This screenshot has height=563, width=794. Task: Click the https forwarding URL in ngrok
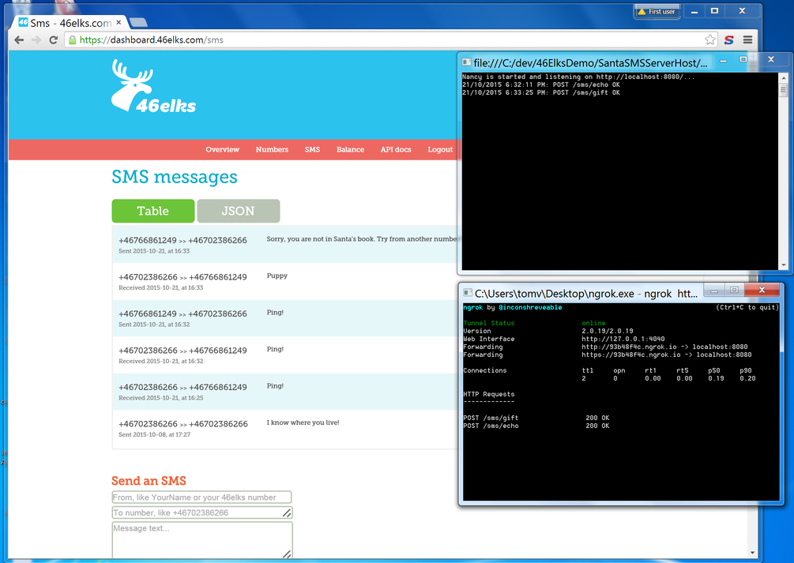coord(666,355)
